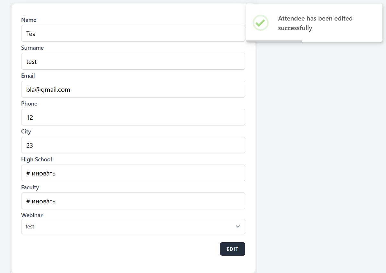This screenshot has height=273, width=386.
Task: Focus the Name field containing "Tea"
Action: point(133,34)
